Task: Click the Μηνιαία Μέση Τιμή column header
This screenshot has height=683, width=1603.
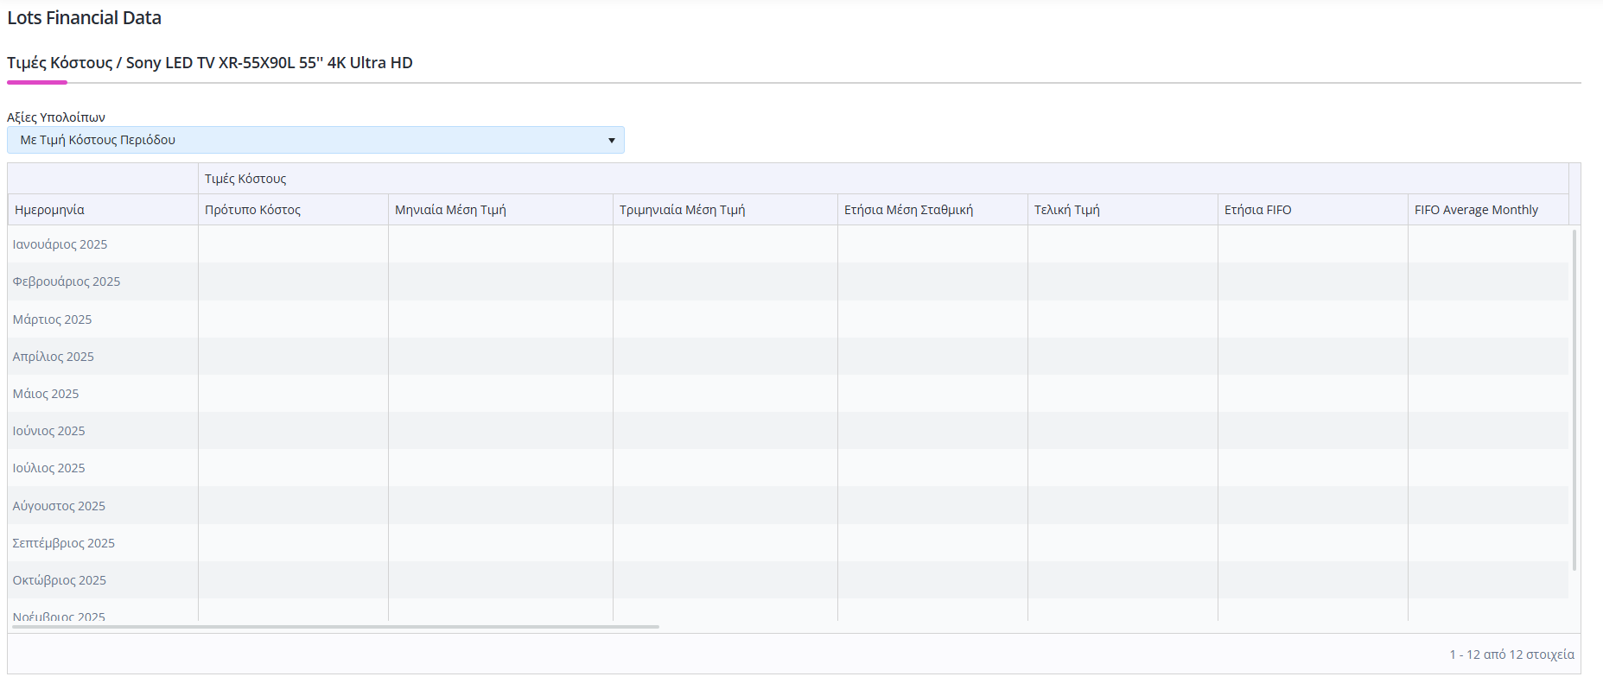Action: (500, 210)
